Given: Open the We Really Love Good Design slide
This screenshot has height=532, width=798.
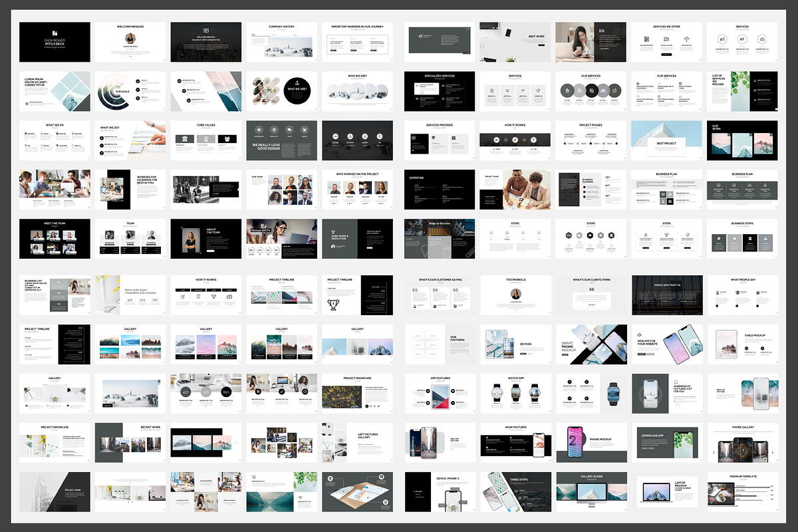Looking at the screenshot, I should pyautogui.click(x=282, y=140).
